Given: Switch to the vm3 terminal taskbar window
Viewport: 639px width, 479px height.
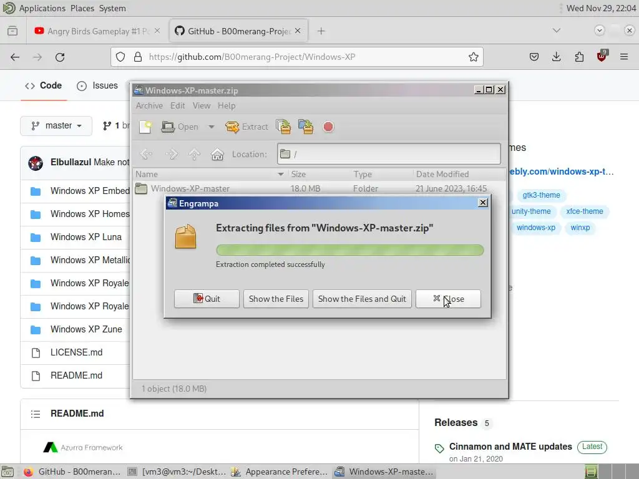Looking at the screenshot, I should 177,472.
